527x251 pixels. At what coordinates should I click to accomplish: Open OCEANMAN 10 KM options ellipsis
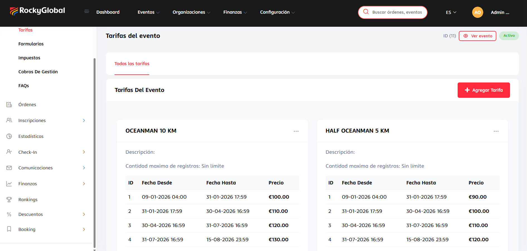(296, 131)
